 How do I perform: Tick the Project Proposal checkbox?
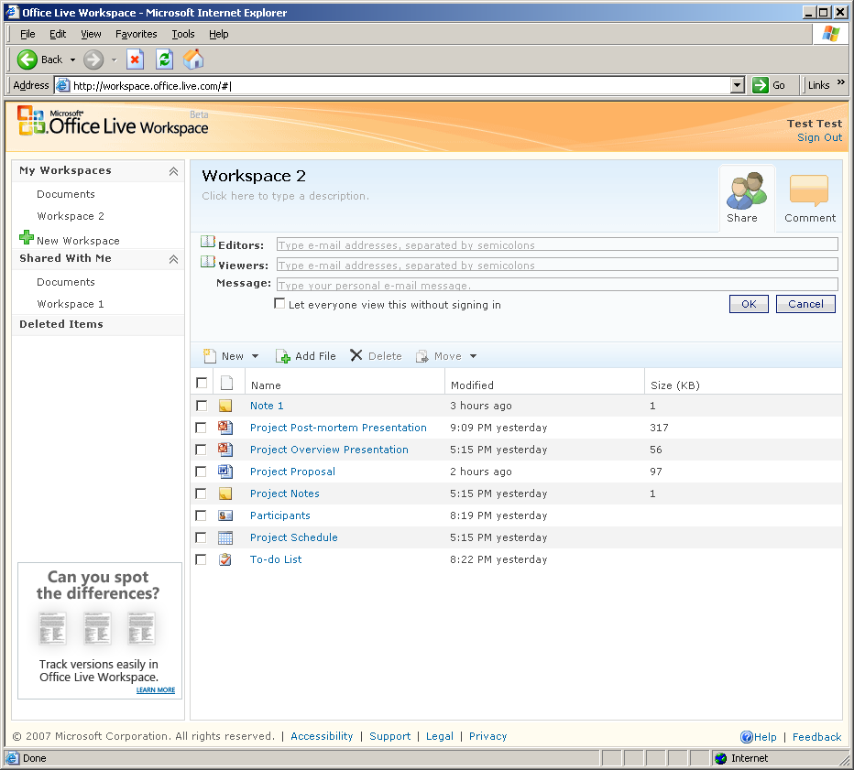pos(202,472)
